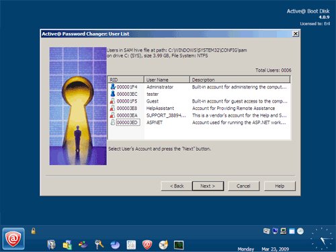Click the analog clock on the taskbar
Screen dimensions: 336x252
pyautogui.click(x=322, y=239)
